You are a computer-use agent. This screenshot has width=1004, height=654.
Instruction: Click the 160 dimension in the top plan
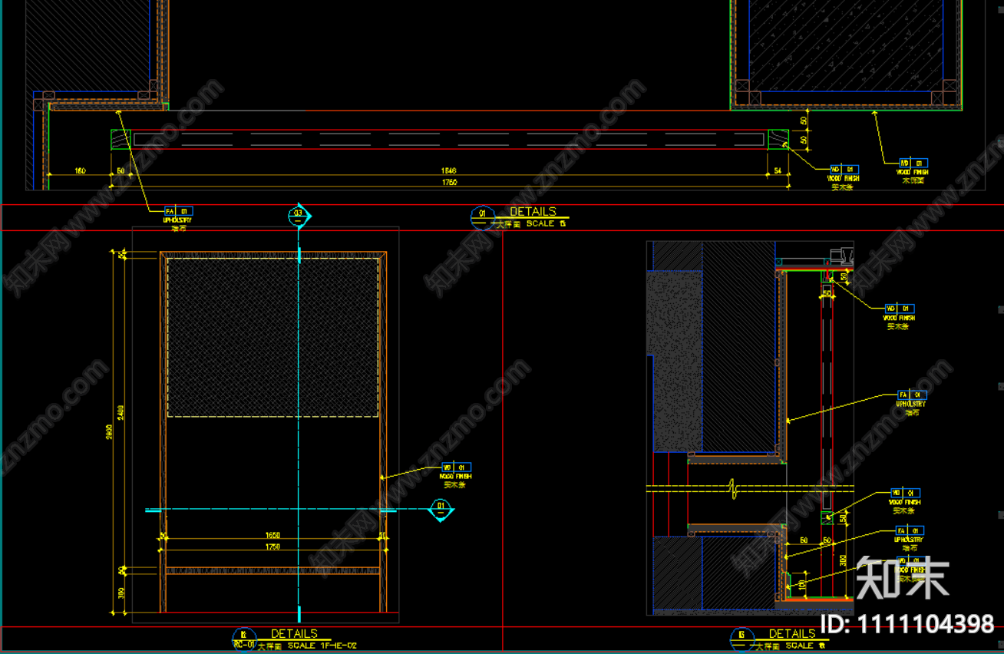[80, 170]
